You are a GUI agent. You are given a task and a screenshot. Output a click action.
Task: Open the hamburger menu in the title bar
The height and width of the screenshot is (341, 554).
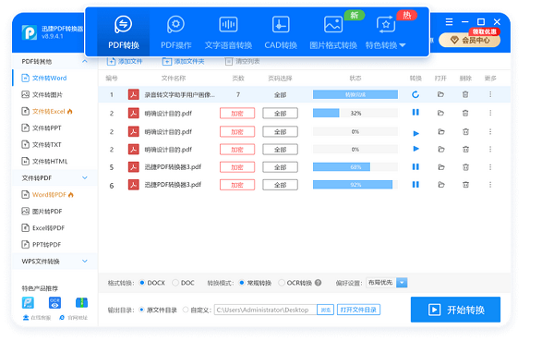[x=449, y=22]
